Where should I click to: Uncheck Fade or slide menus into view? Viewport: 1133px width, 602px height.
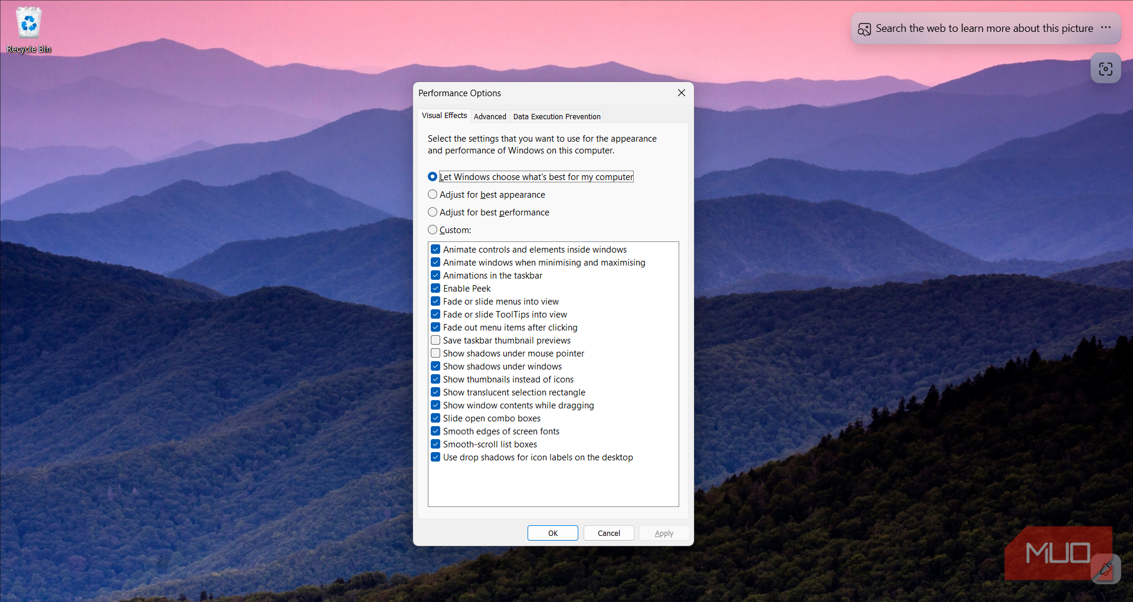435,301
